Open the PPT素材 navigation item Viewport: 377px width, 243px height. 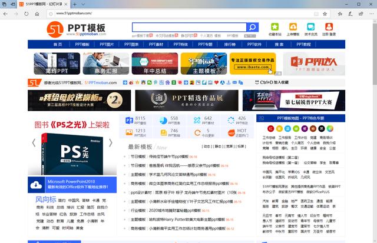(x=156, y=44)
